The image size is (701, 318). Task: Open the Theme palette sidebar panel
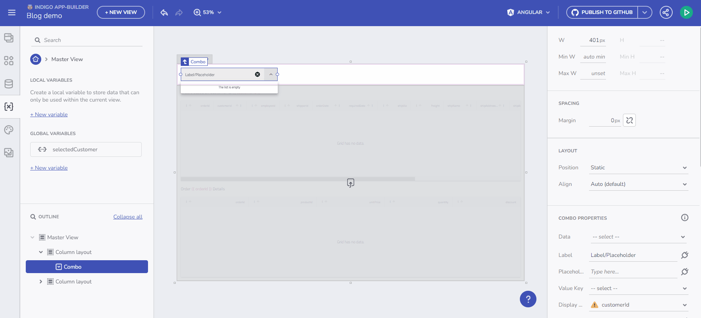[x=9, y=130]
